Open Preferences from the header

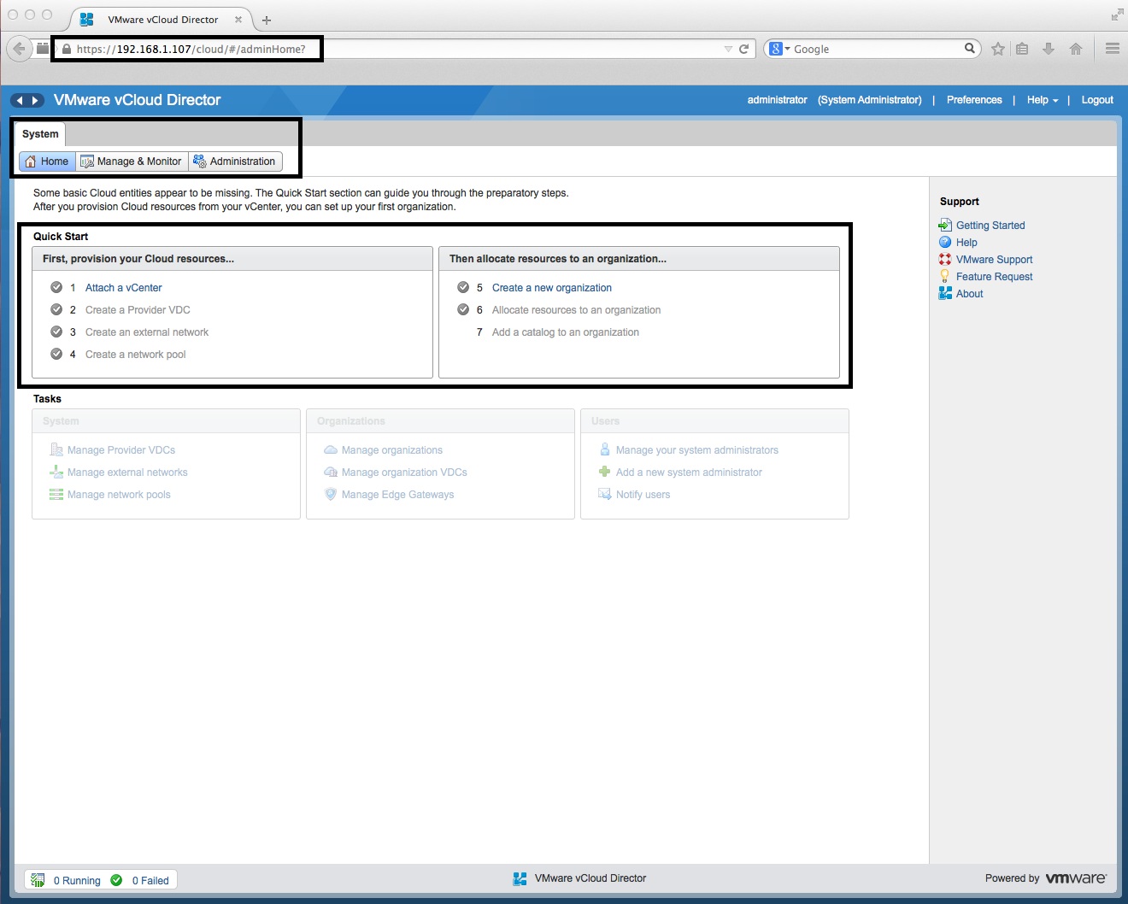tap(973, 100)
